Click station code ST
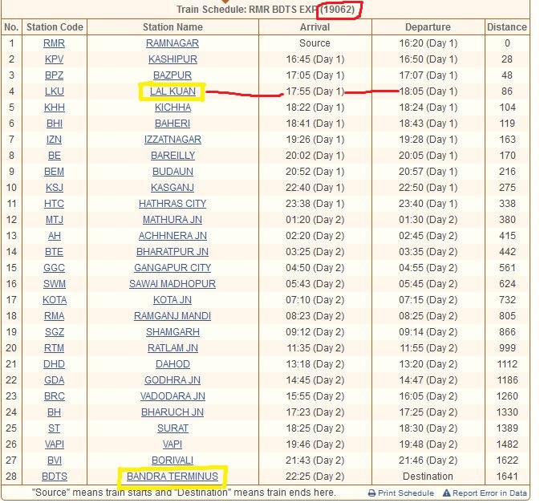Viewport: 544px width, 503px height. (x=54, y=428)
